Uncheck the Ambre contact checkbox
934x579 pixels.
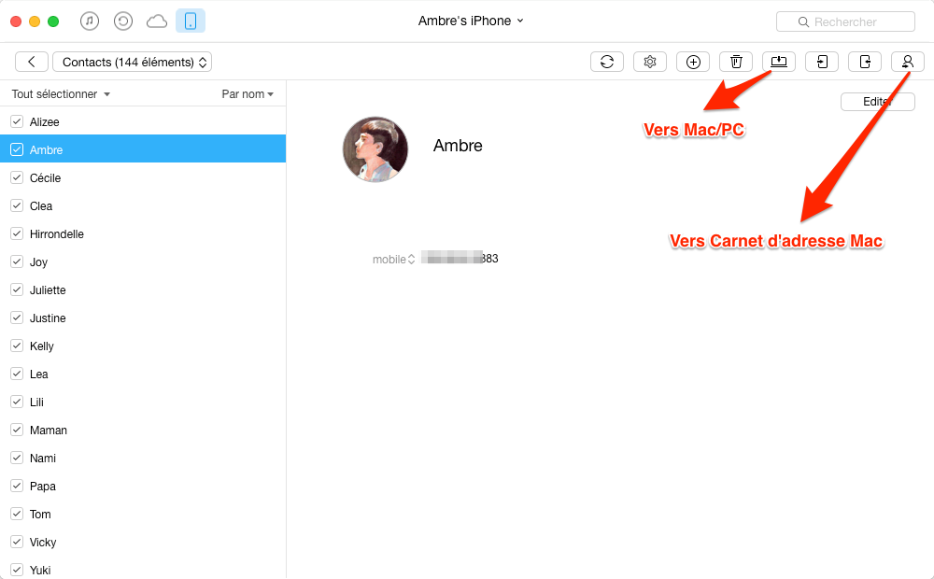(x=17, y=149)
